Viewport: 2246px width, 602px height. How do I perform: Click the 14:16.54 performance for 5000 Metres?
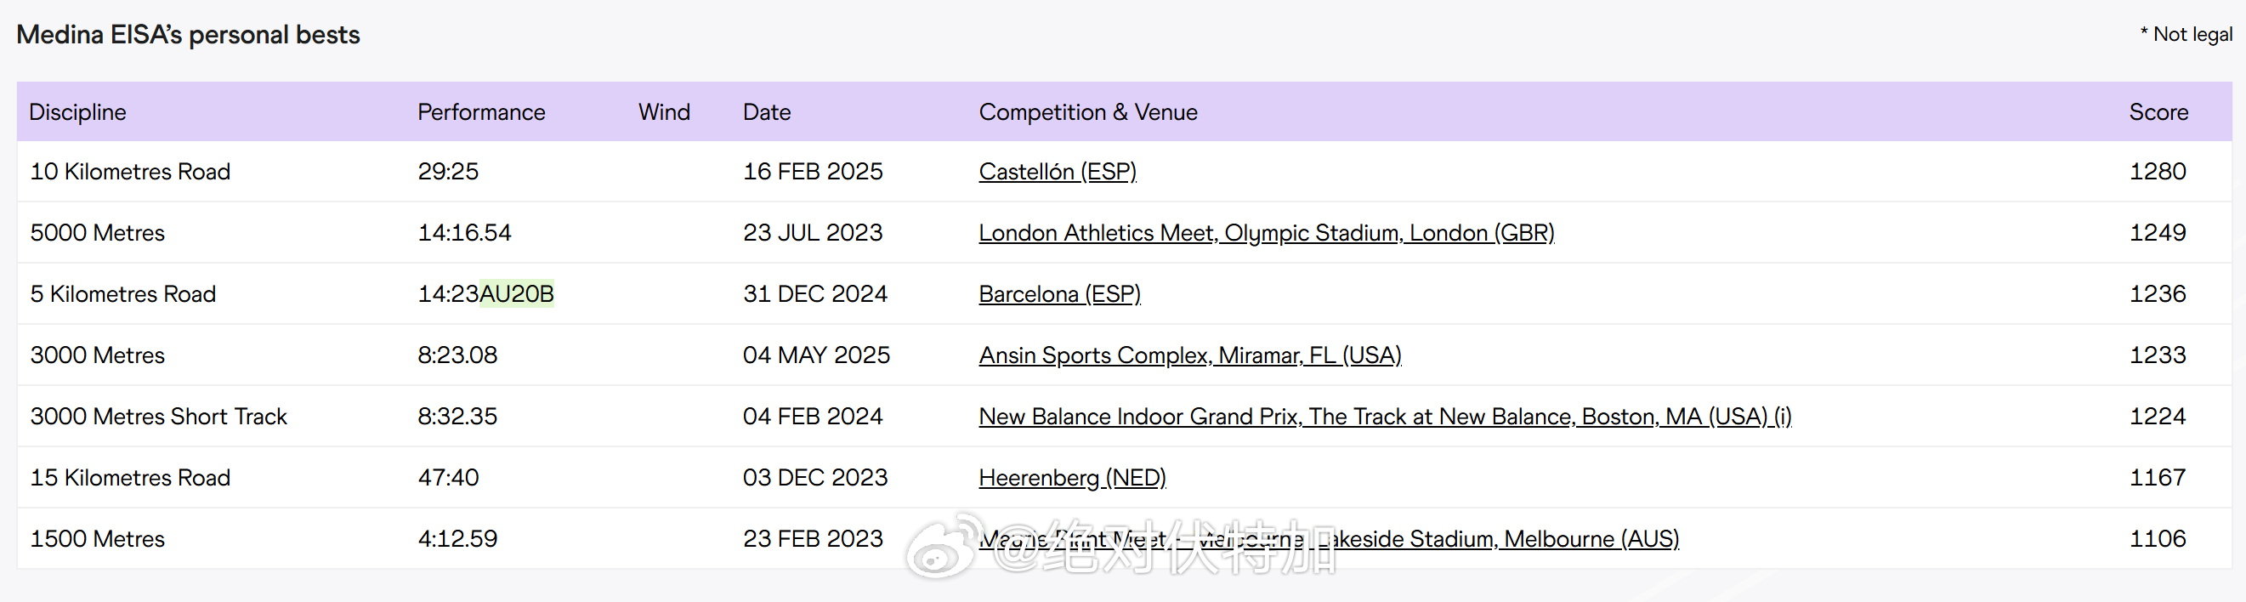[464, 233]
